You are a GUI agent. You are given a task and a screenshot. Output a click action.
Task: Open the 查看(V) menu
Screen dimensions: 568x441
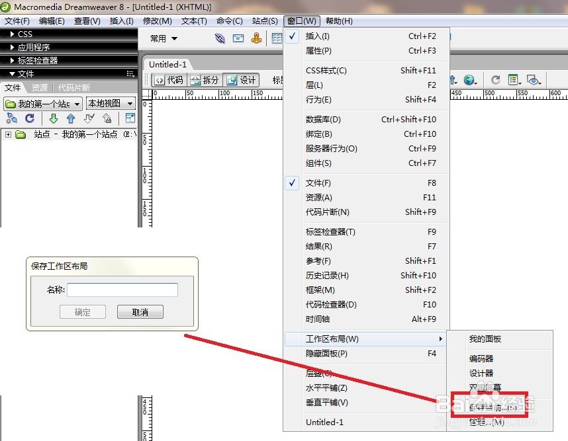[87, 21]
